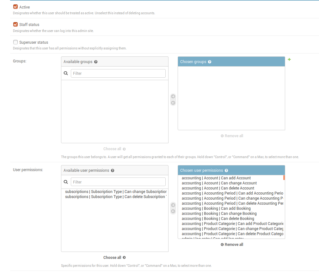Click left arrow to remove selected permissions
The width and height of the screenshot is (319, 276).
tap(173, 211)
